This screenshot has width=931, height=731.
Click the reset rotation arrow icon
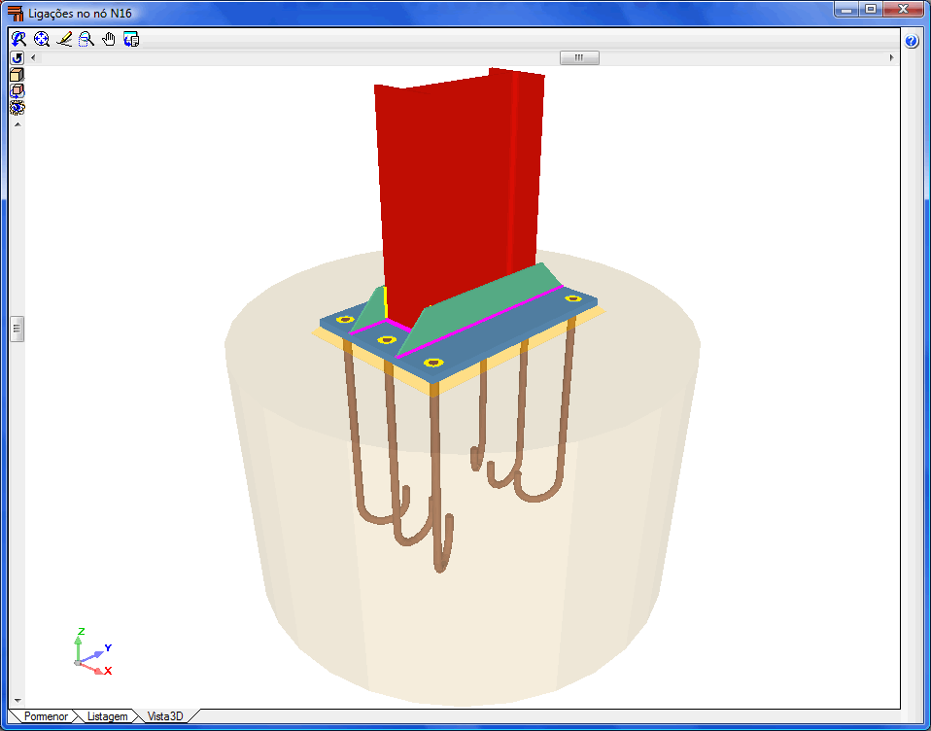click(x=17, y=57)
